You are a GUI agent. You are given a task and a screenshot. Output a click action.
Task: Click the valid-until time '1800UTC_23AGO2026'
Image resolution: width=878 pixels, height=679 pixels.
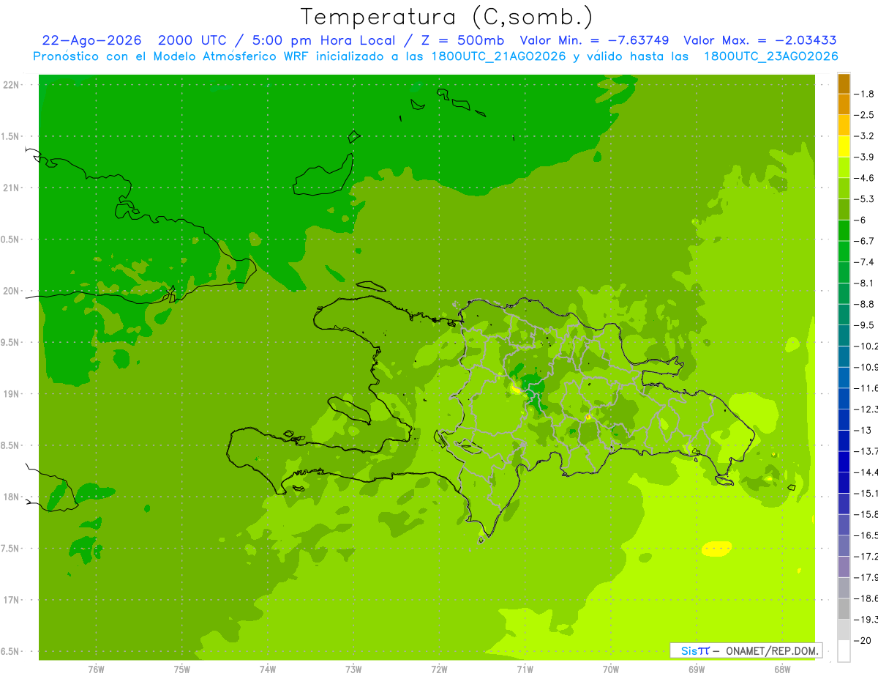click(x=770, y=56)
